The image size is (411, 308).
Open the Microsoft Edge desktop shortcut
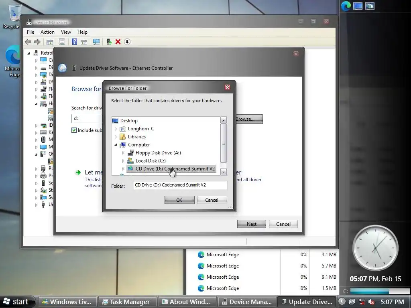pyautogui.click(x=12, y=61)
